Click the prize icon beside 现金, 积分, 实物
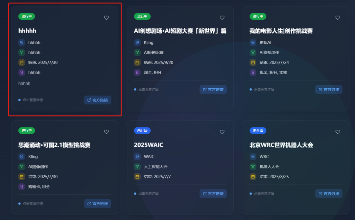This screenshot has width=355, height=220. pos(253,72)
